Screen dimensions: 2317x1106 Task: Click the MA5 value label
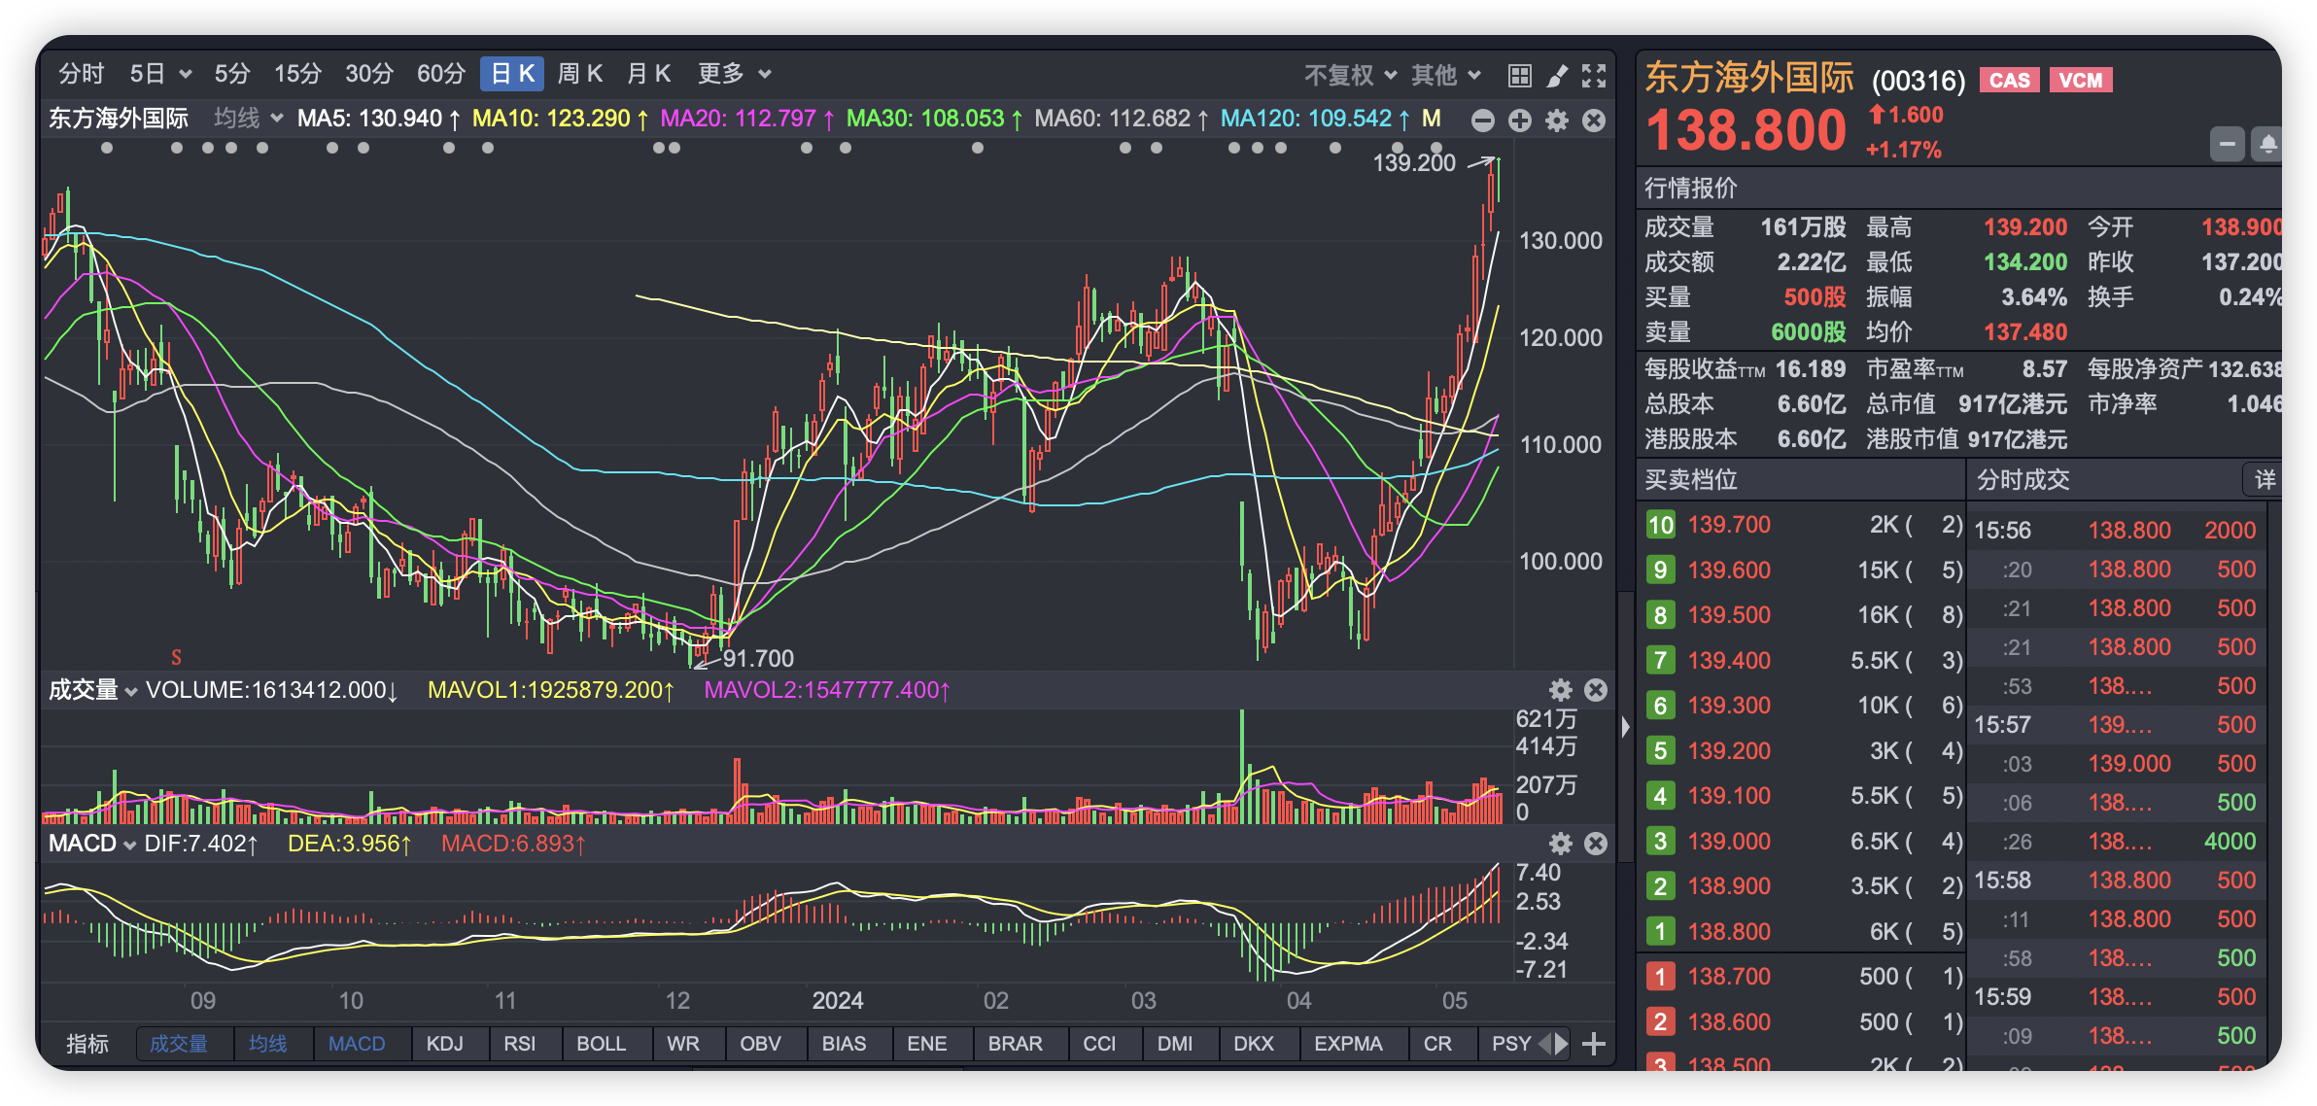(379, 119)
